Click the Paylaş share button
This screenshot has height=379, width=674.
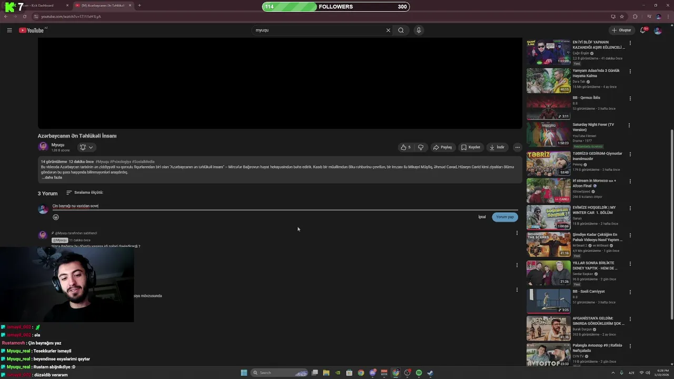click(x=442, y=147)
